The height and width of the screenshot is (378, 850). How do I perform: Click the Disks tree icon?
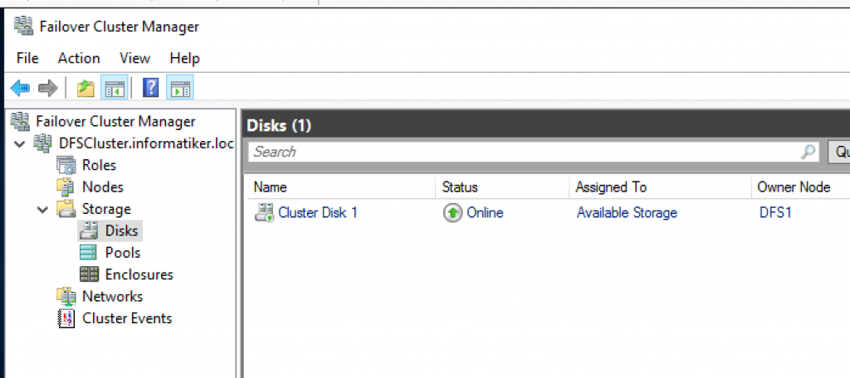click(x=90, y=230)
